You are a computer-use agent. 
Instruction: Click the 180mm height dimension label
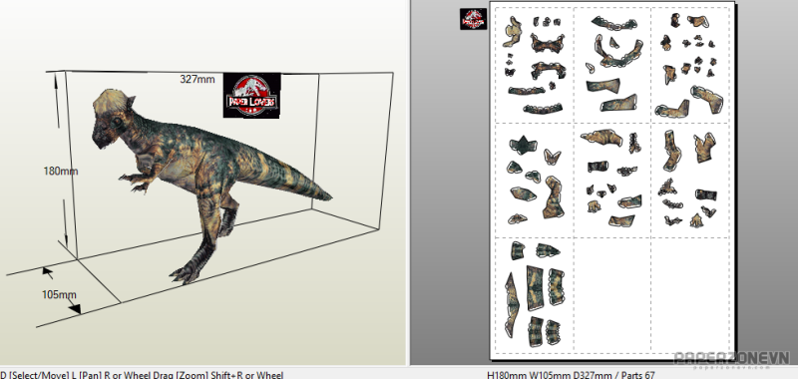pyautogui.click(x=61, y=171)
